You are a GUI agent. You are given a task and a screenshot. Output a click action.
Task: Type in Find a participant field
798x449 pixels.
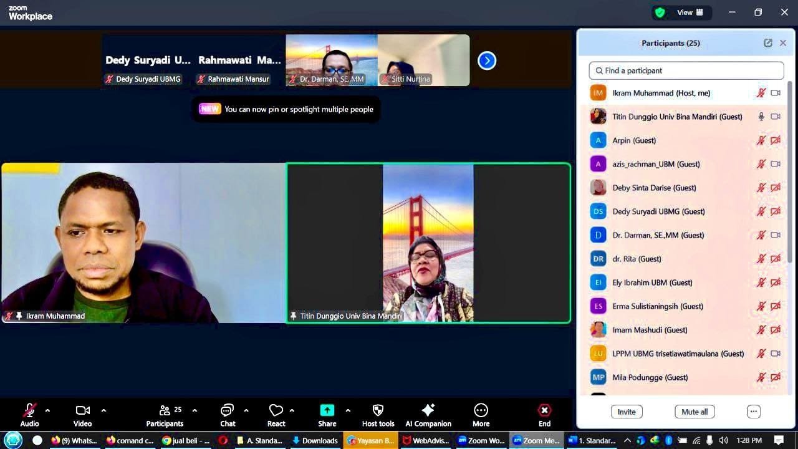pyautogui.click(x=686, y=70)
